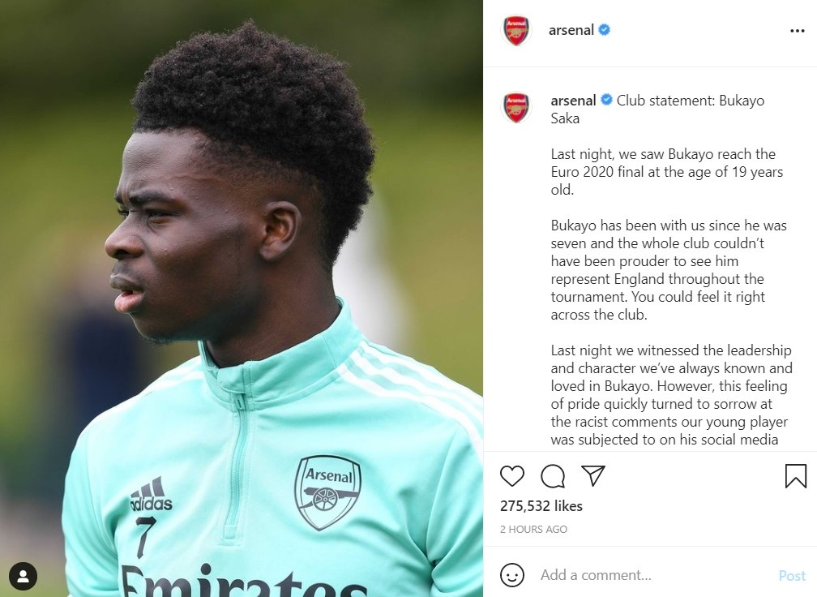Open arsenal profile from caption username
Viewport: 817px width, 597px height.
point(573,100)
